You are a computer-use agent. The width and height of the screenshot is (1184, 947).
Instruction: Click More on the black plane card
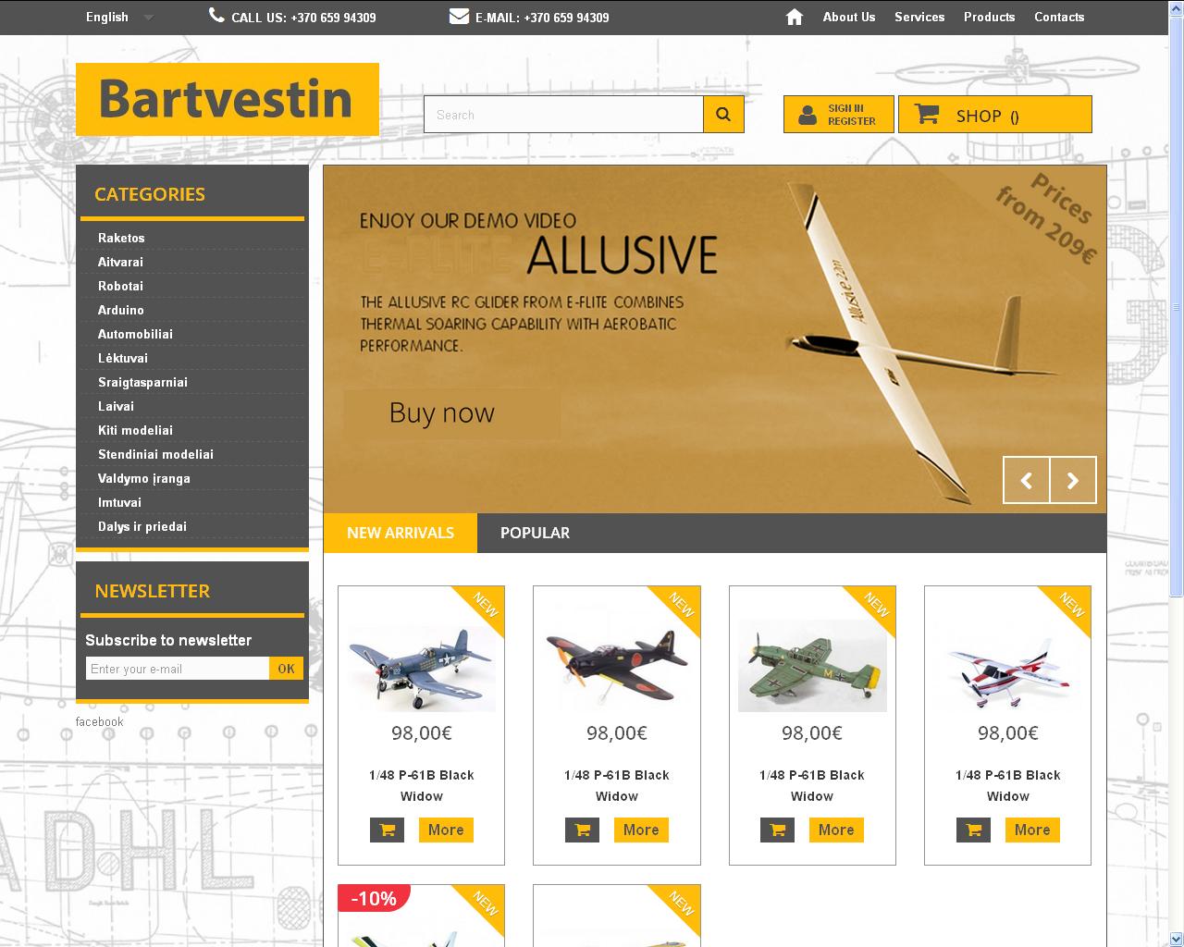pos(641,830)
